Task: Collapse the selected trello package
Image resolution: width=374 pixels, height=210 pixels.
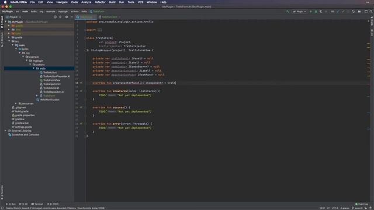Action: [34, 68]
